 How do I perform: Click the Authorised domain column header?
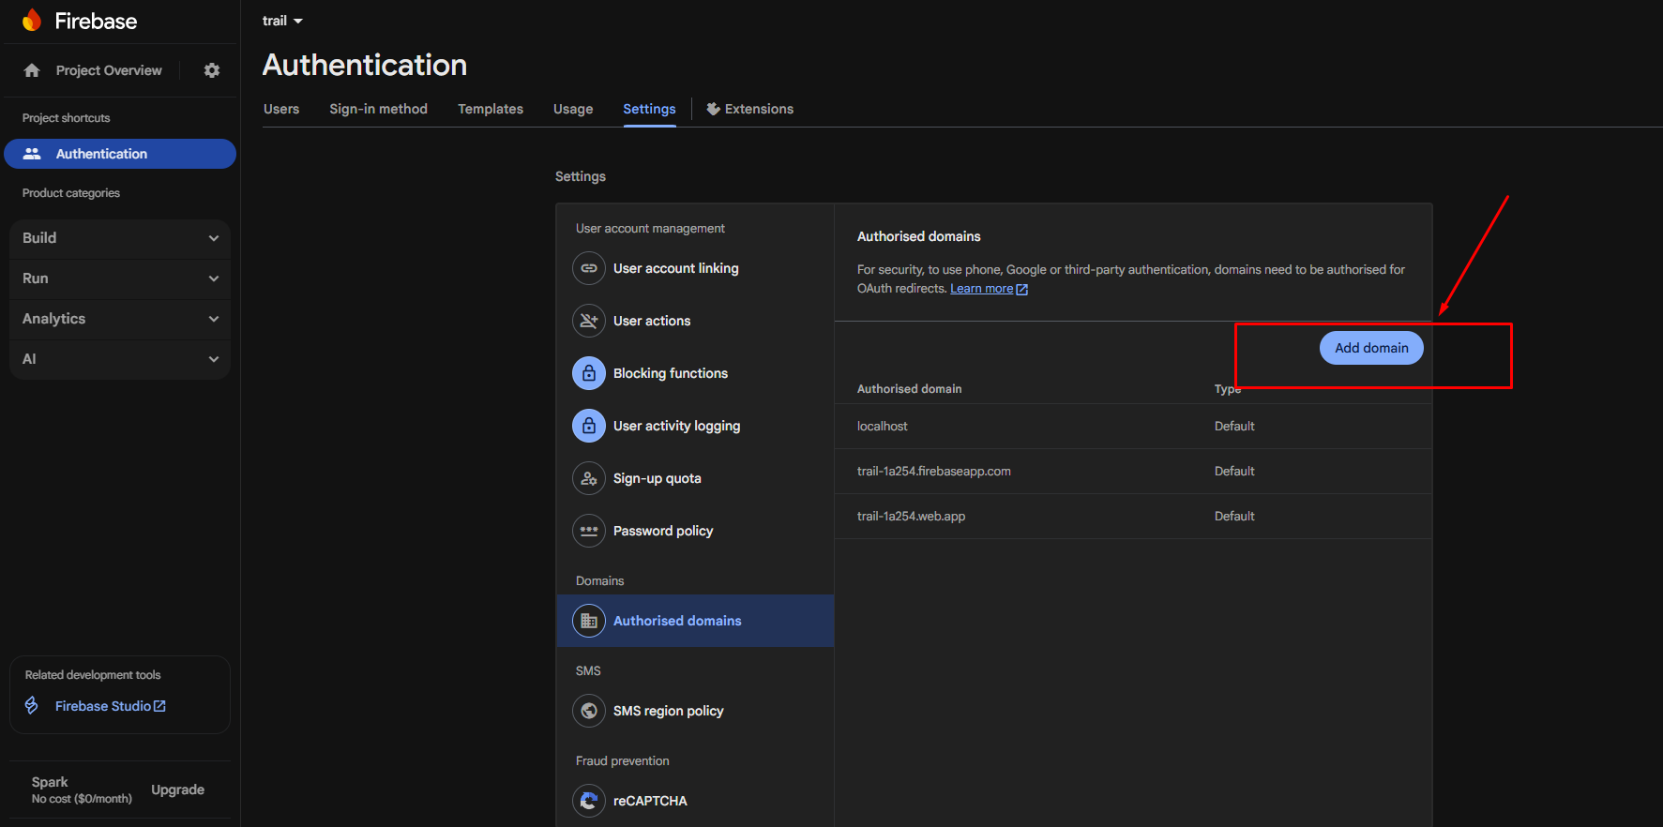[x=909, y=389]
